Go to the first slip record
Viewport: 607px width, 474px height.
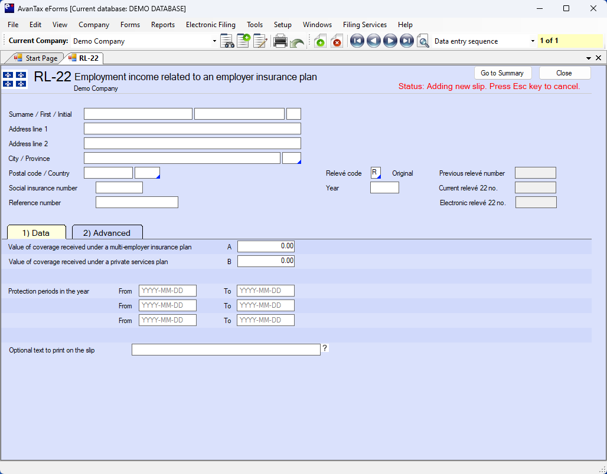[x=357, y=41]
